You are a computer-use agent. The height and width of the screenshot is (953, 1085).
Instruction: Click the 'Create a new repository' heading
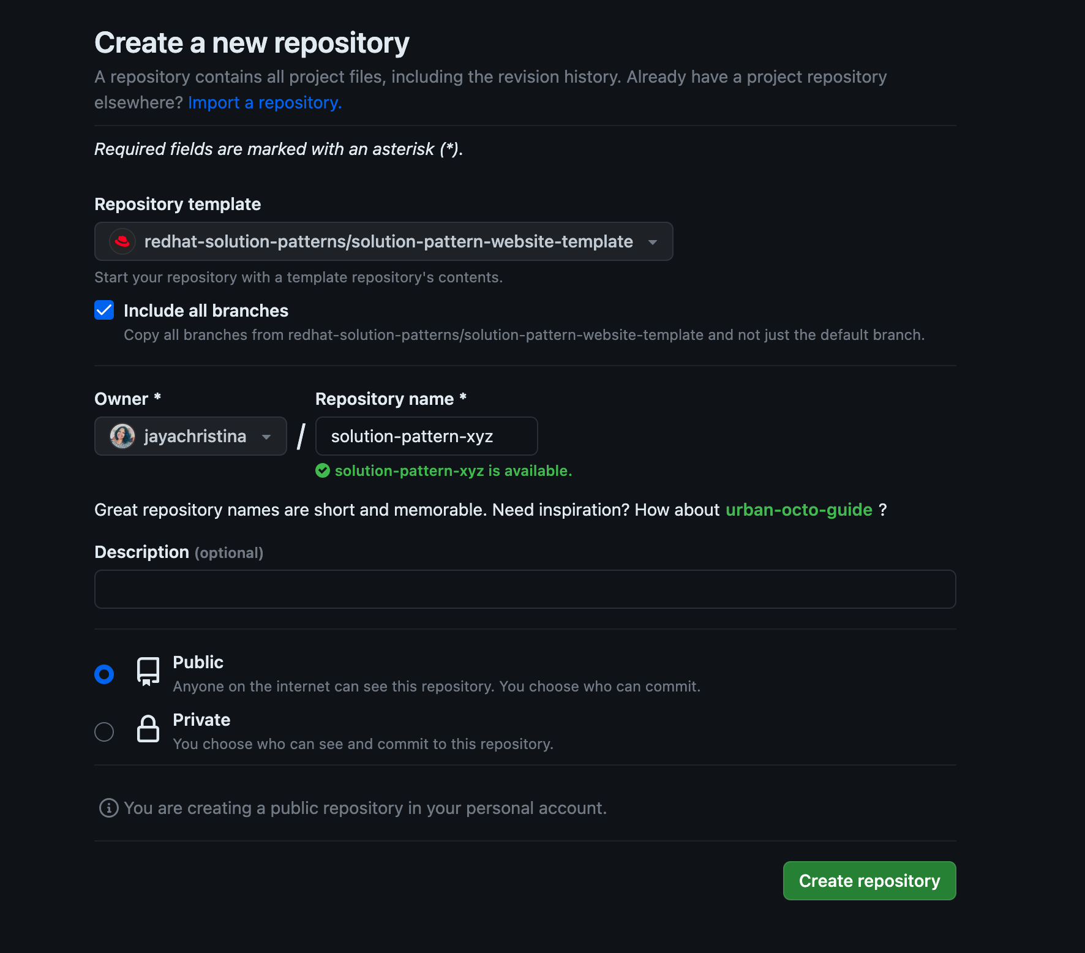coord(252,43)
